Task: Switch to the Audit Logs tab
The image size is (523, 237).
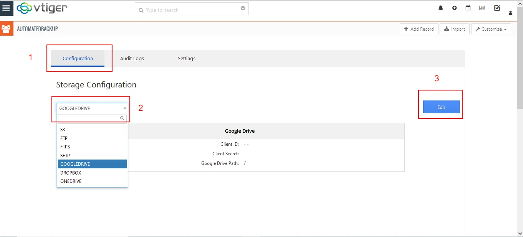Action: click(132, 59)
